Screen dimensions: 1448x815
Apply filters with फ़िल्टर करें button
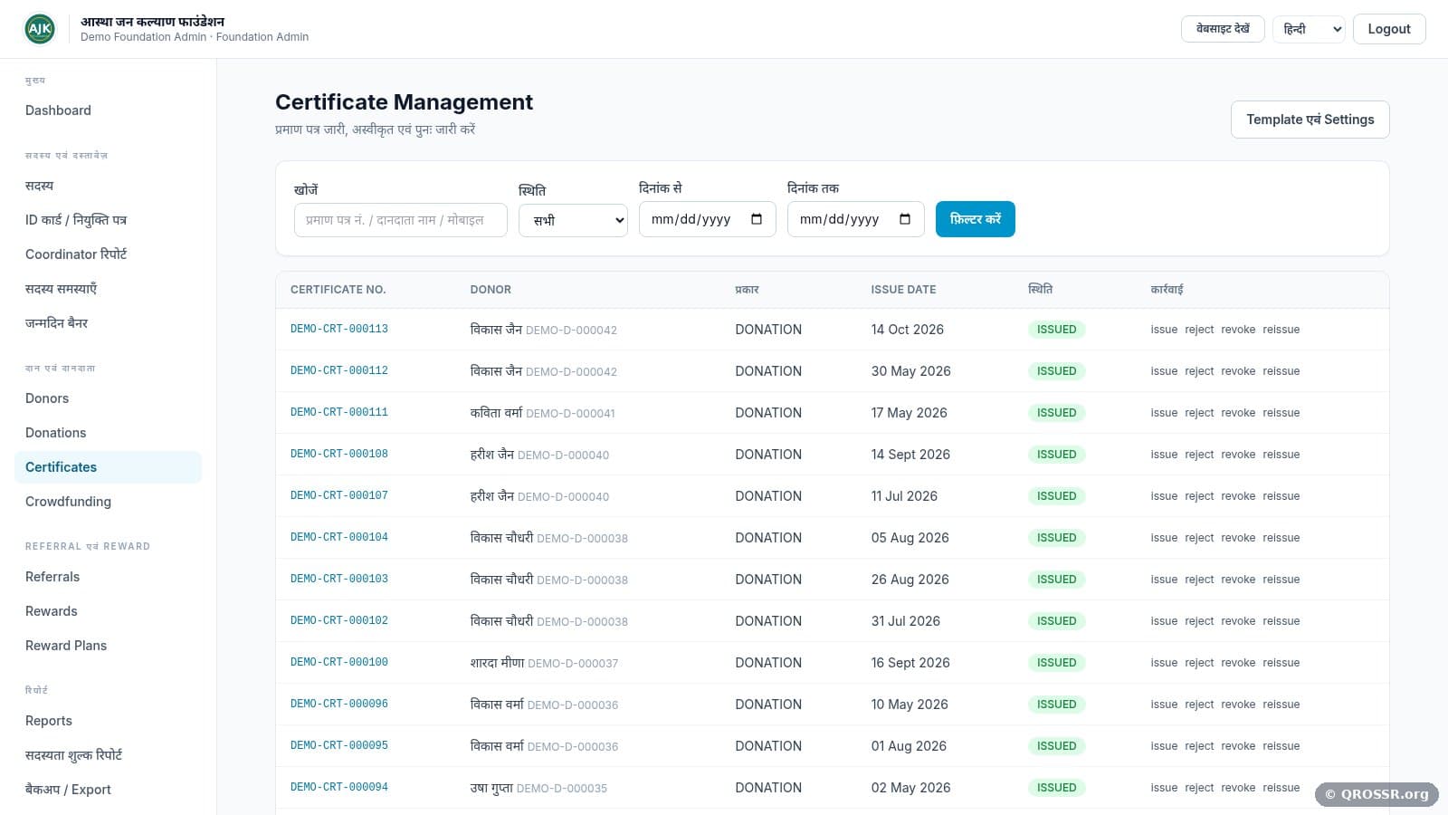point(975,219)
